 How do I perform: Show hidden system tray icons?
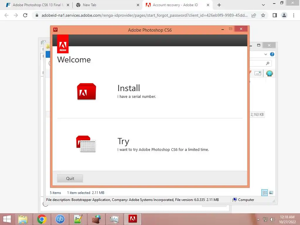click(258, 219)
